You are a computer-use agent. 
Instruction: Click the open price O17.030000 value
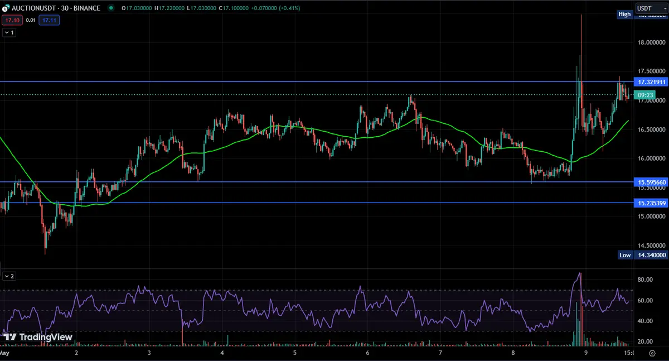138,8
